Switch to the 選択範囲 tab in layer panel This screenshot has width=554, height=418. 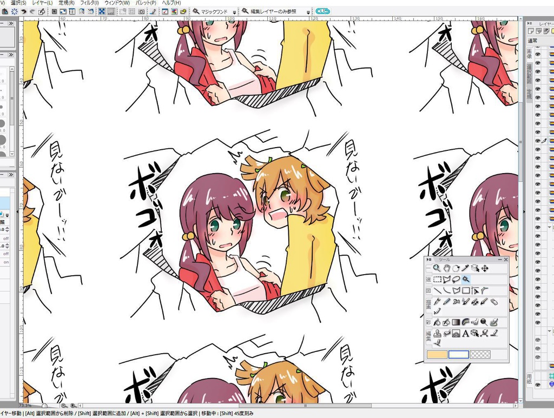pyautogui.click(x=529, y=74)
